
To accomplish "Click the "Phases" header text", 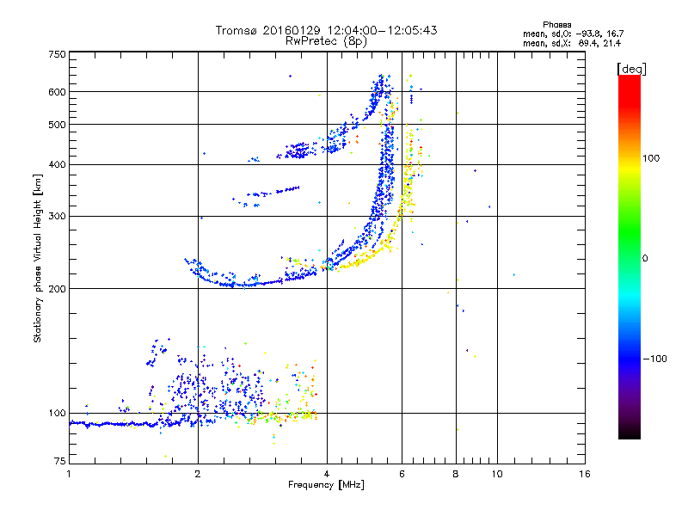I will [556, 25].
